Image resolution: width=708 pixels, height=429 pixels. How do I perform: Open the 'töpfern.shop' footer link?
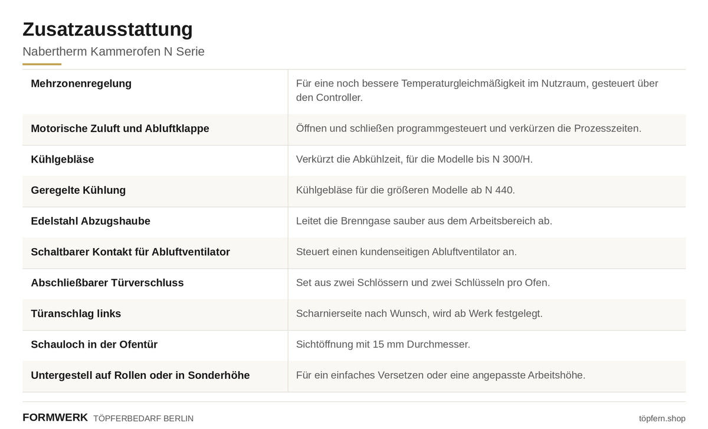(x=662, y=418)
